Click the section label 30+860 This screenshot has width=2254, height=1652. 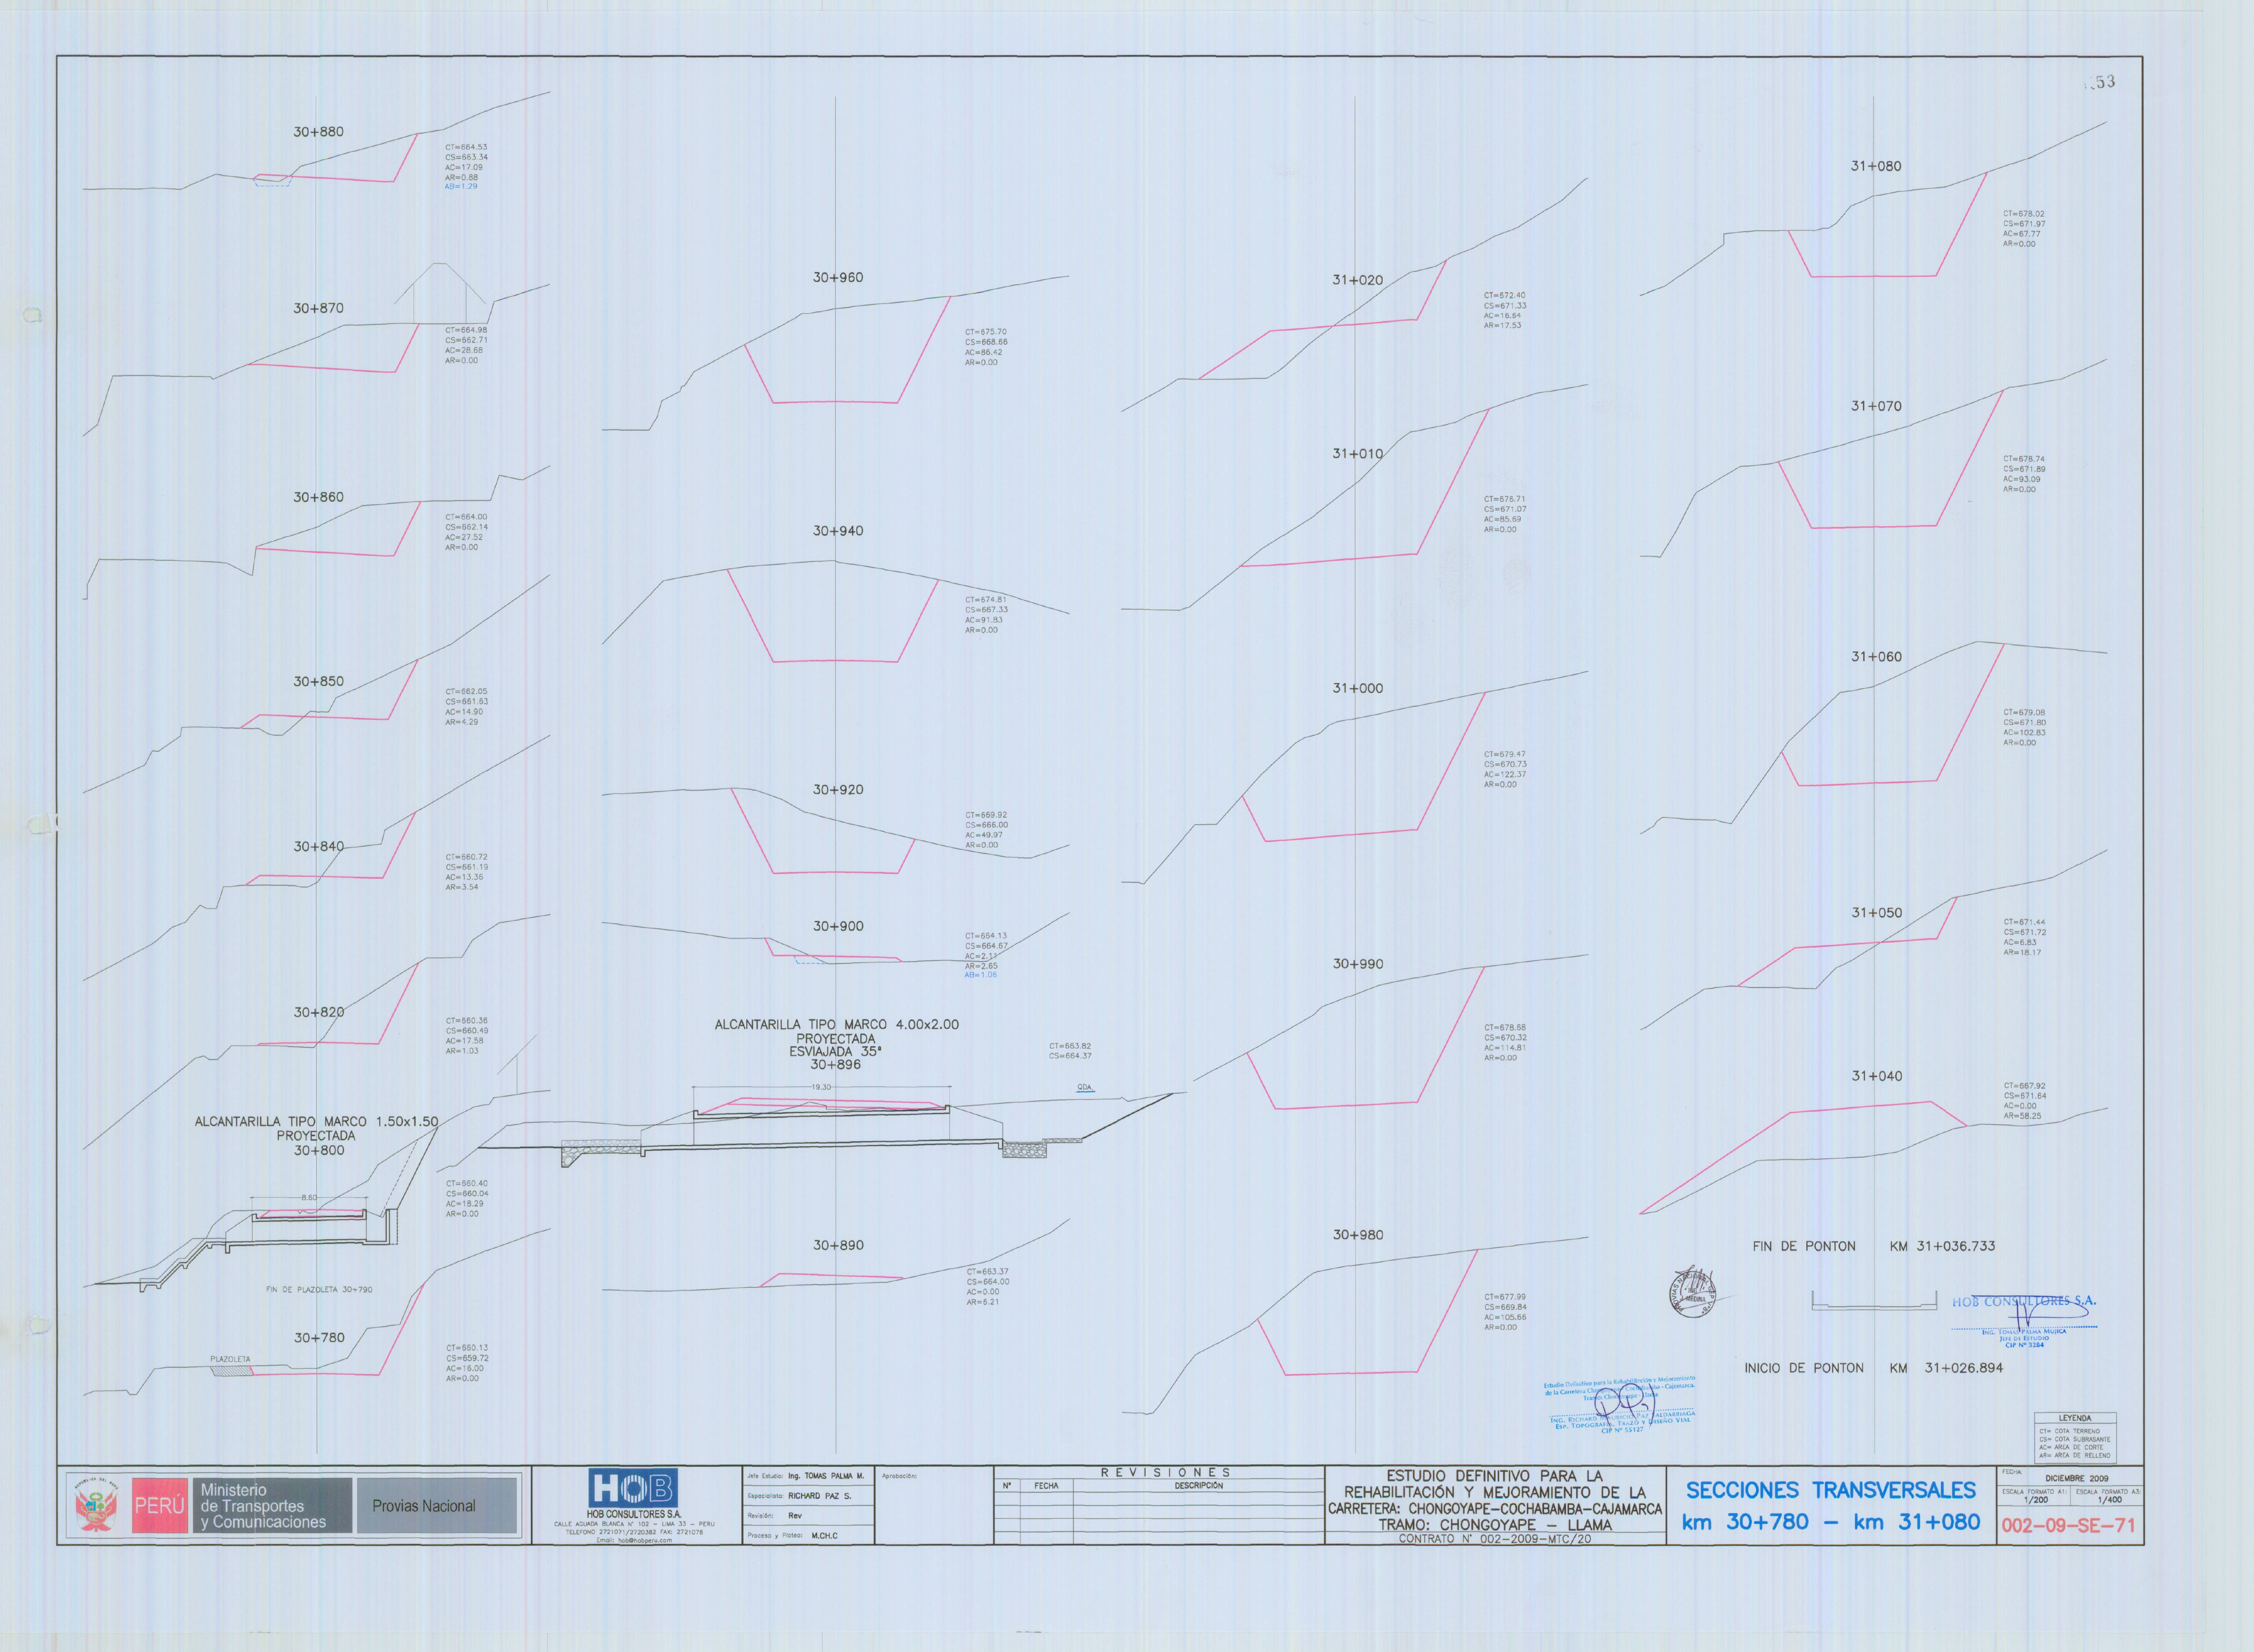[x=318, y=497]
